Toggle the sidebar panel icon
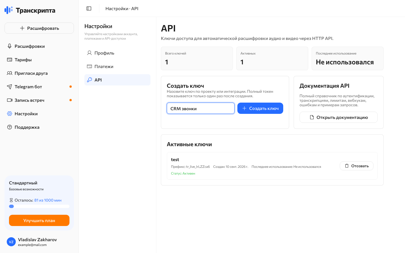Screen dimensions: 405x253 pyautogui.click(x=89, y=8)
